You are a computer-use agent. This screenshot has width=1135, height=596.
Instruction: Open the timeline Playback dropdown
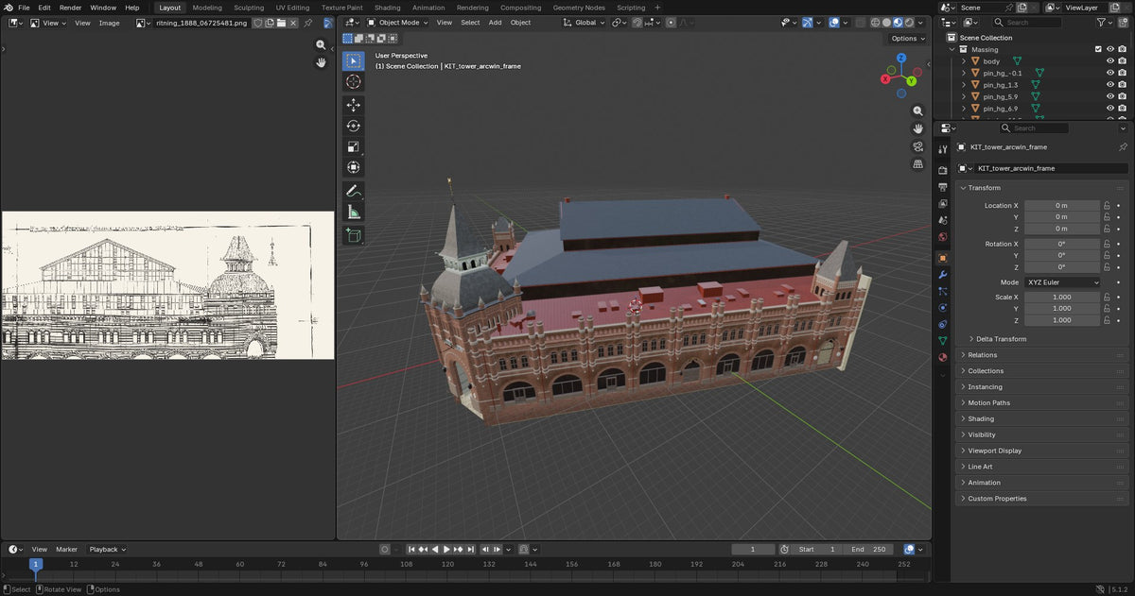(107, 549)
